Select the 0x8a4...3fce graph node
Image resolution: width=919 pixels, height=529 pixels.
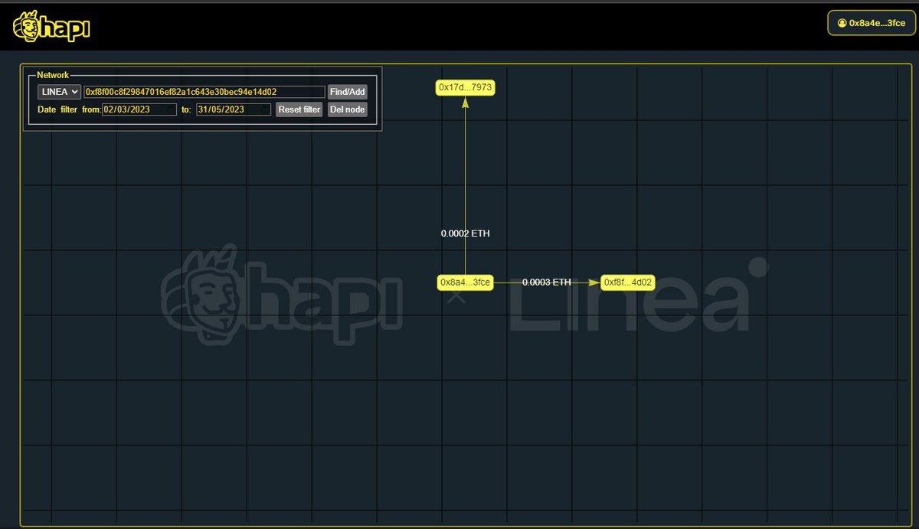click(465, 282)
